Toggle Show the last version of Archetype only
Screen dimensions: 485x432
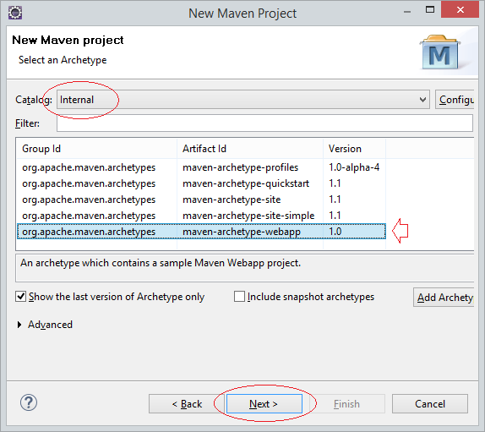point(21,297)
